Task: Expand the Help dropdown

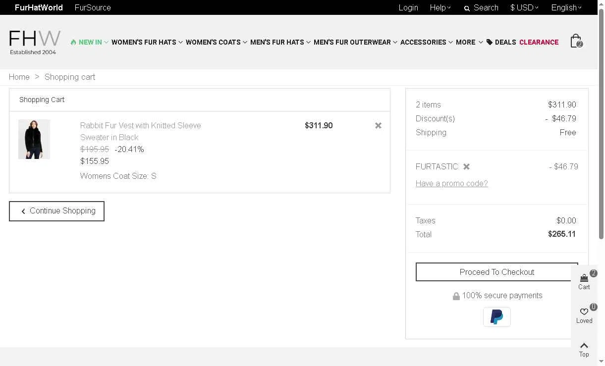Action: coord(440,7)
